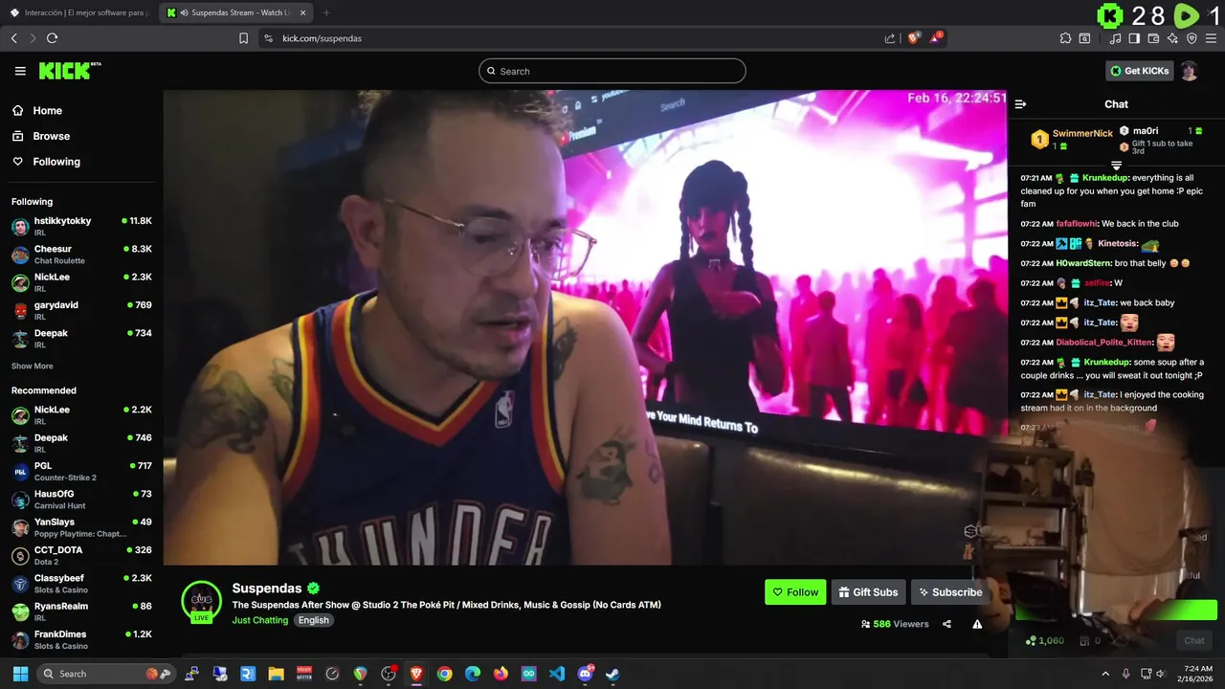Open the browser extensions puzzle icon

coord(1065,38)
